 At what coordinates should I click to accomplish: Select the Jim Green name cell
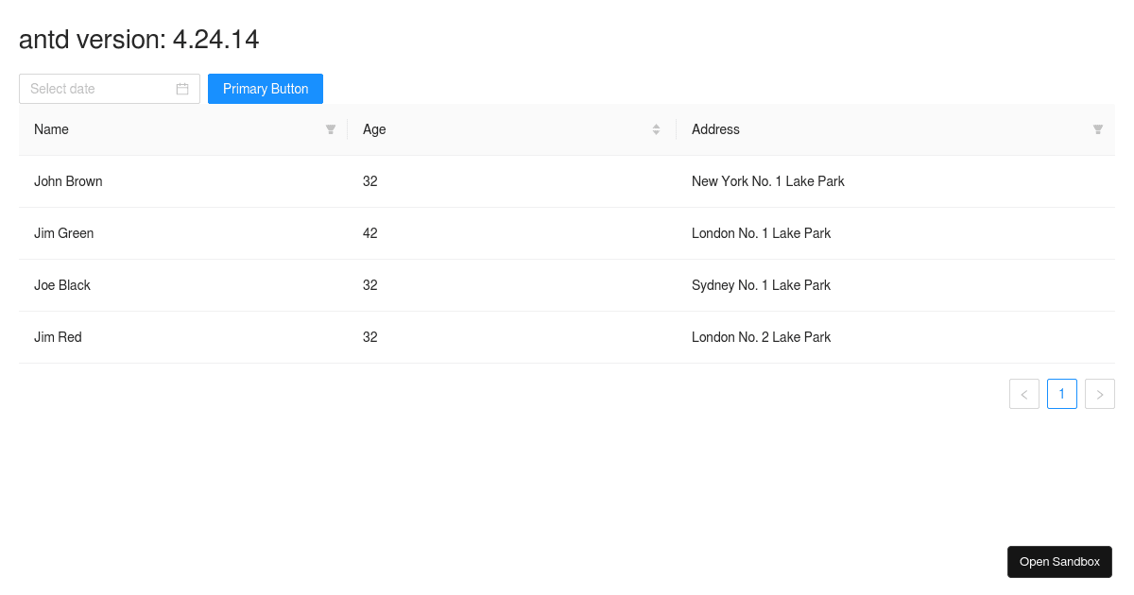click(64, 233)
